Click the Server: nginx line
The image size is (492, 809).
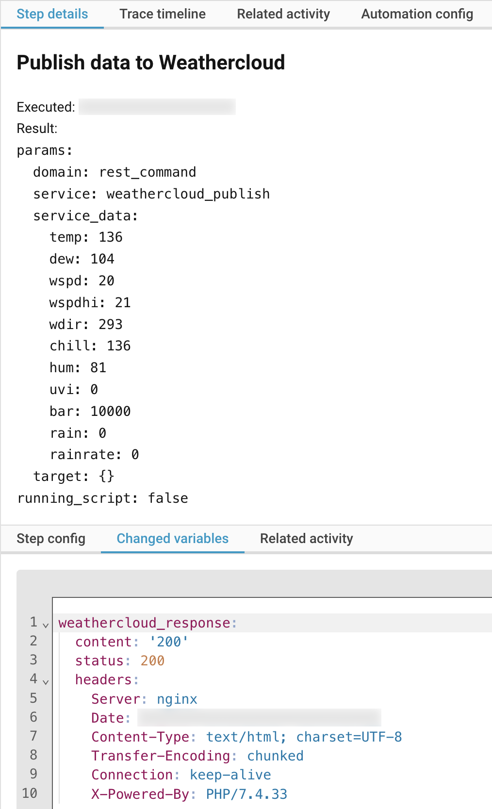pos(145,699)
